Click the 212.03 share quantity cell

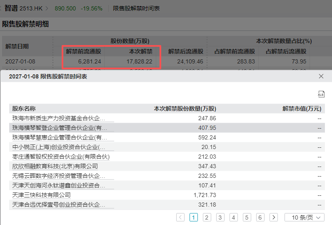(207, 157)
